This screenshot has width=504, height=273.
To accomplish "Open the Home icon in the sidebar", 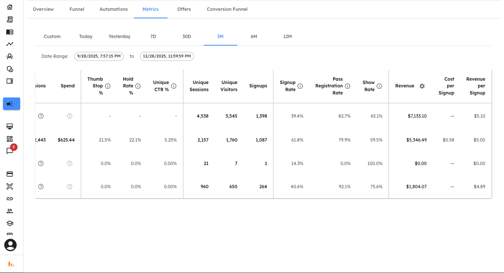I will click(x=10, y=6).
